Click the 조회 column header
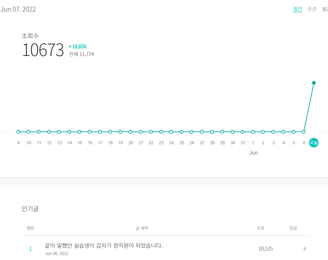This screenshot has width=328, height=260. [x=261, y=228]
